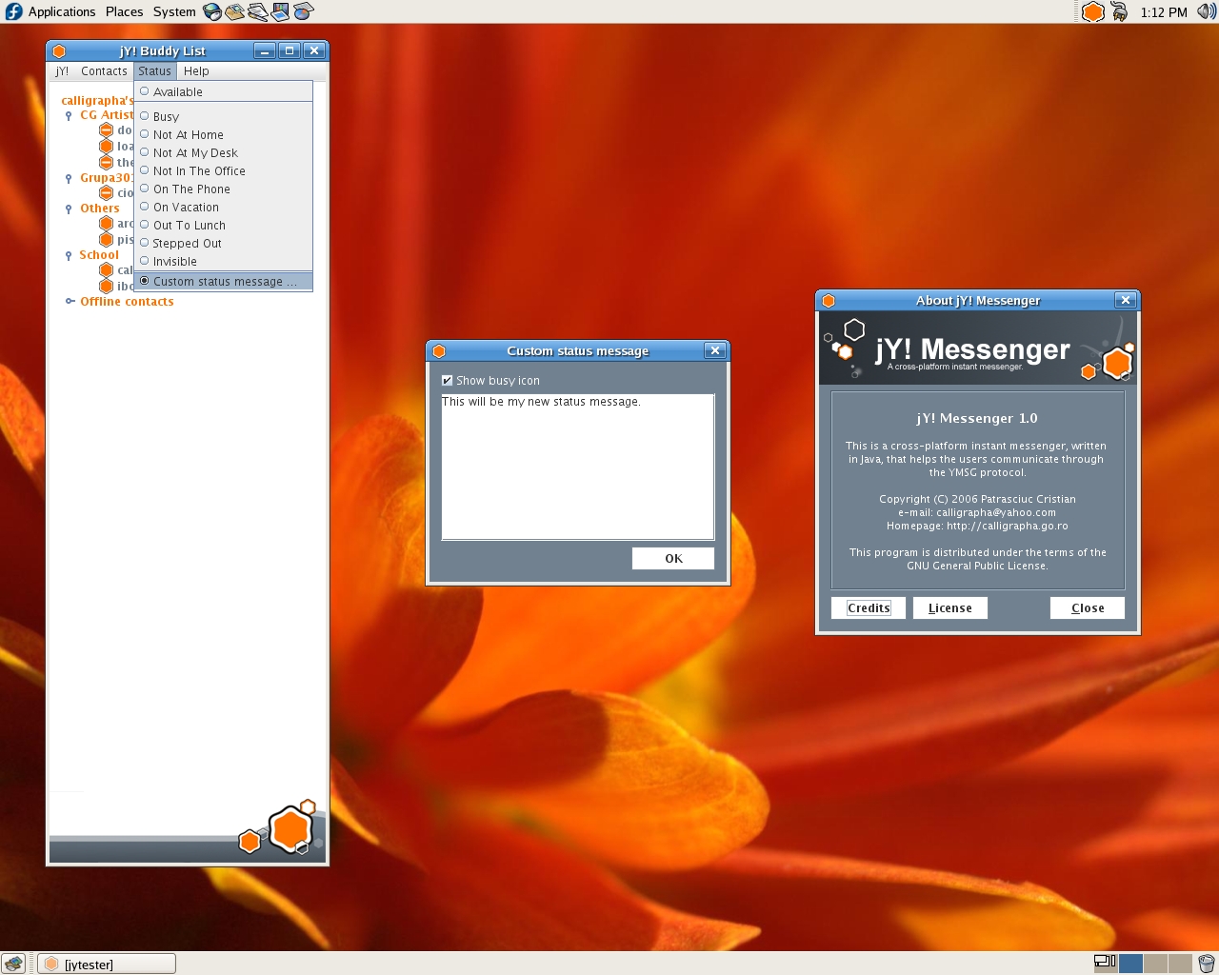Select status icon of contact 'ibo' in School
Image resolution: width=1219 pixels, height=975 pixels.
pos(107,286)
